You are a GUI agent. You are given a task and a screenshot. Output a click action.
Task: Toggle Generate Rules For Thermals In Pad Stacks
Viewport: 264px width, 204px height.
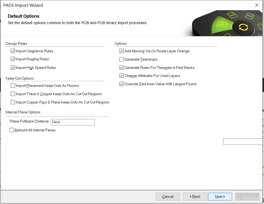pos(122,68)
